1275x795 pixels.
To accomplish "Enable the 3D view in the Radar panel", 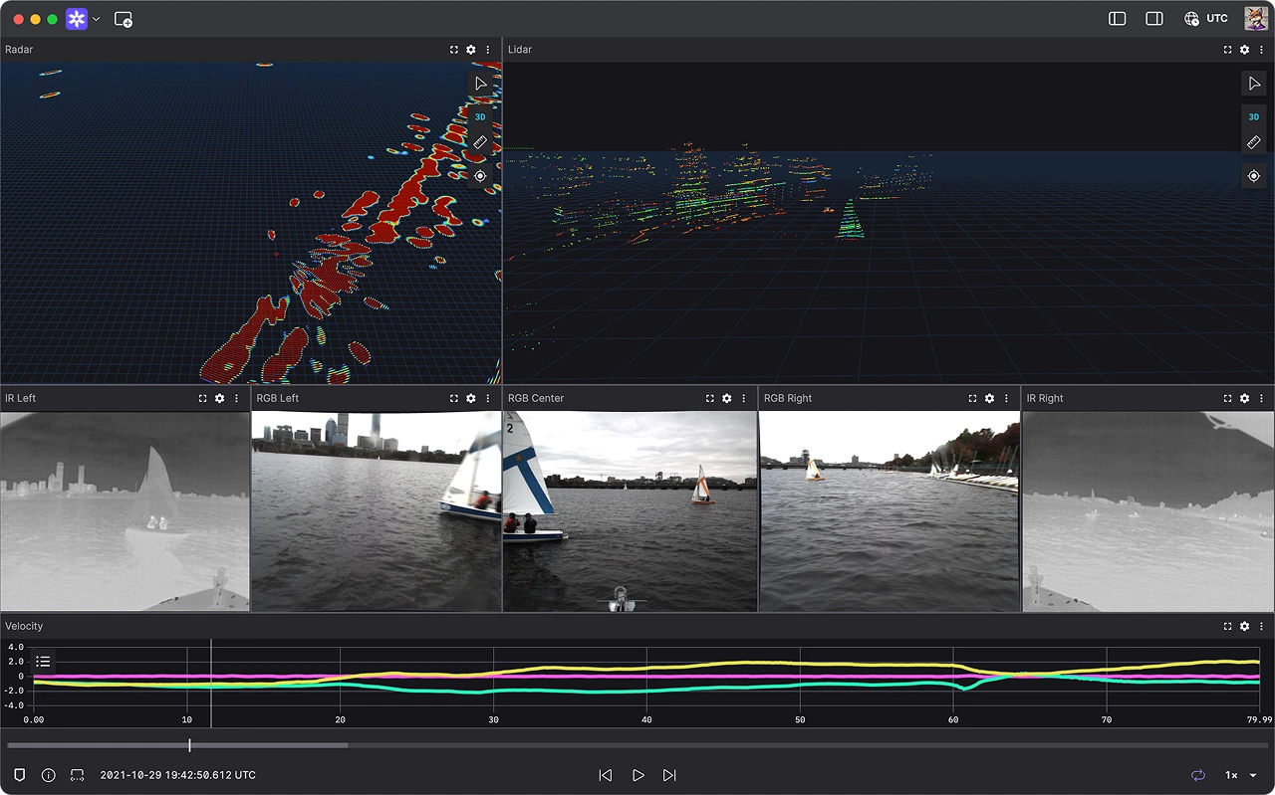I will click(x=480, y=116).
